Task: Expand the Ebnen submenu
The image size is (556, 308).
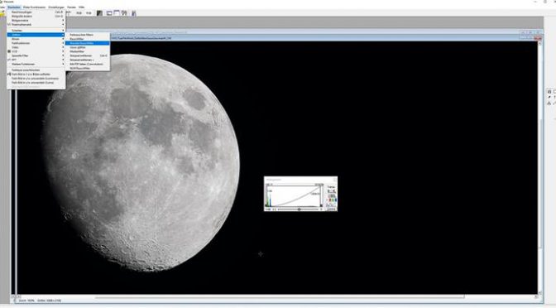Action: pos(36,39)
